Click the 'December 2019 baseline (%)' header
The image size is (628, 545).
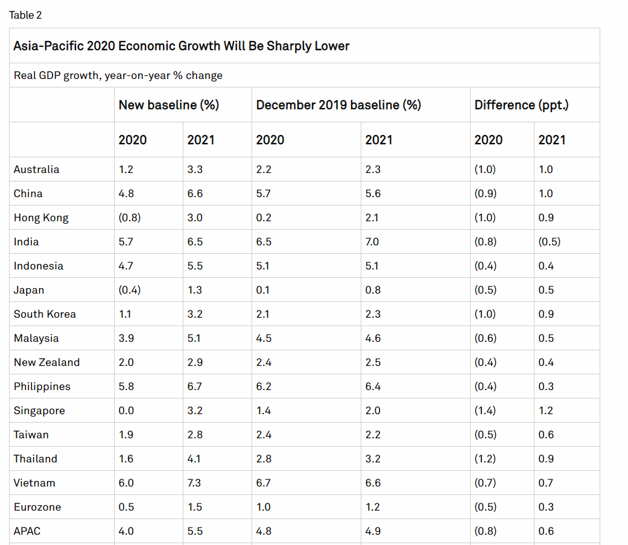[338, 105]
